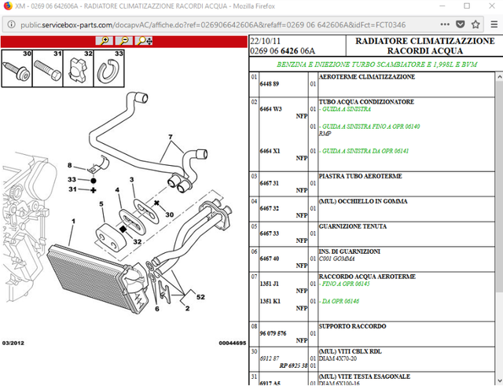
Task: Click callout number 4 on the diagram
Action: [117, 190]
